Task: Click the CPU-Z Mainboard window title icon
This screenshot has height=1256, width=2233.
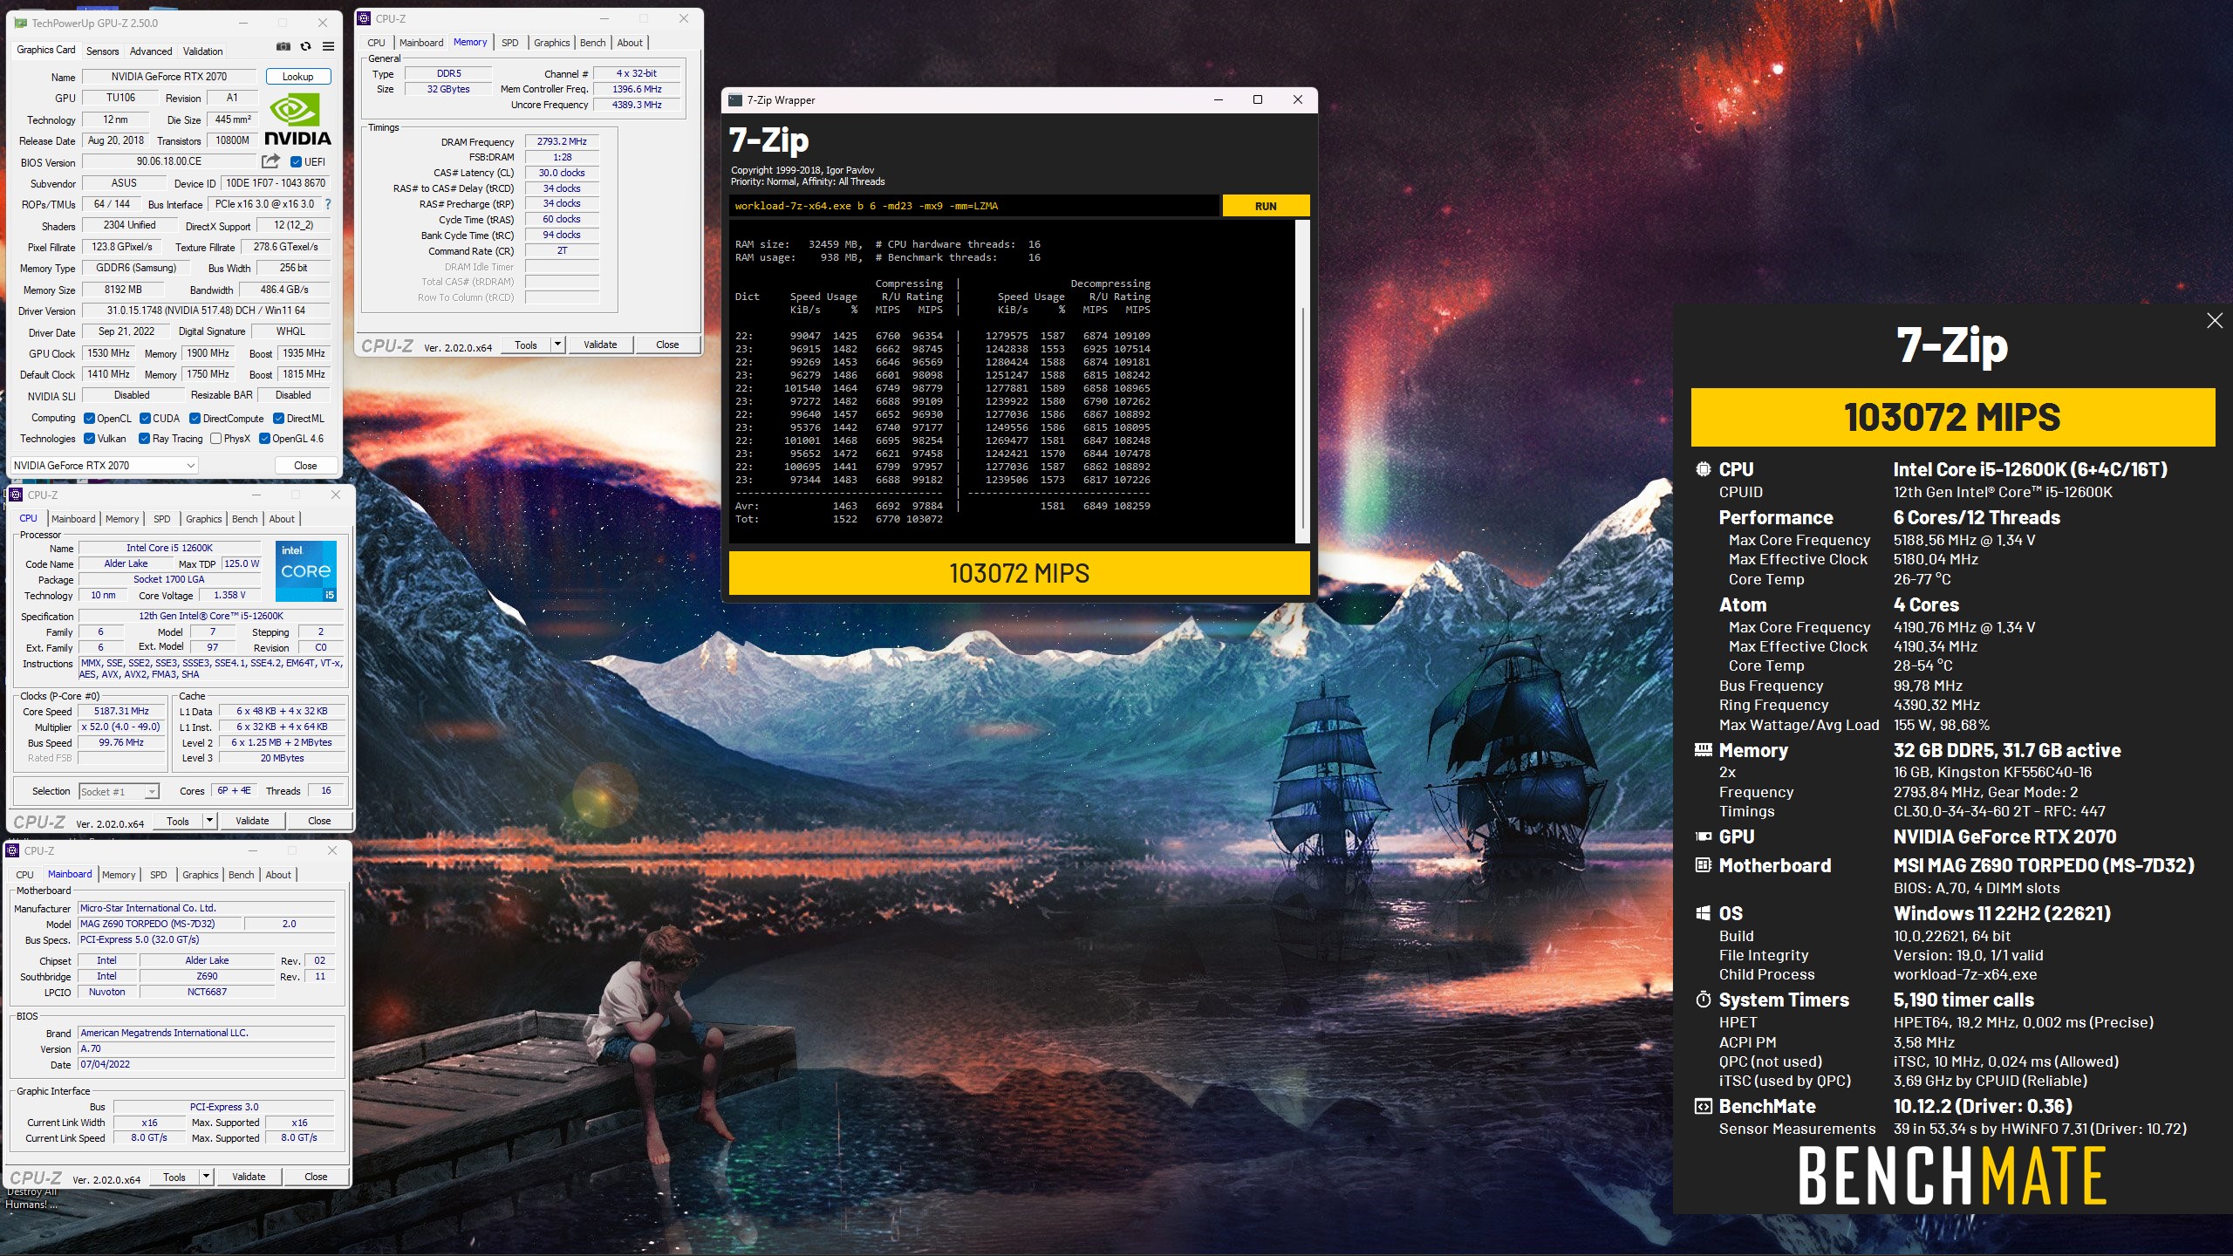Action: click(13, 850)
